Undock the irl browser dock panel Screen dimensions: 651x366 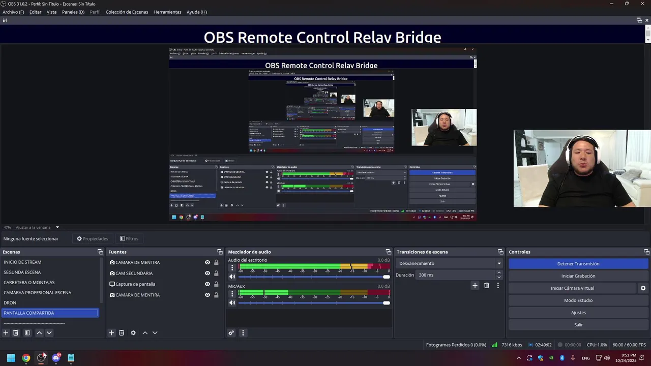(639, 20)
